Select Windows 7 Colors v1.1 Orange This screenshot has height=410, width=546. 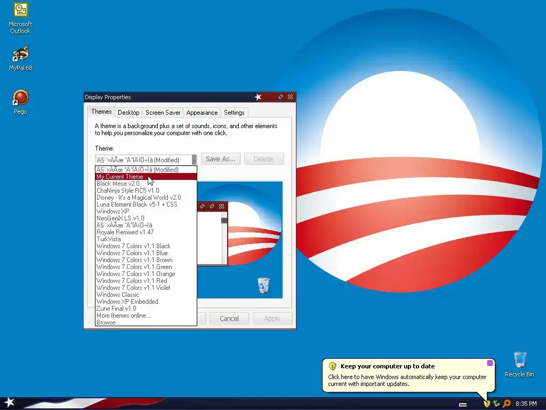146,274
